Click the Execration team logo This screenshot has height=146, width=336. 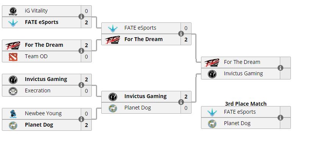pyautogui.click(x=13, y=91)
